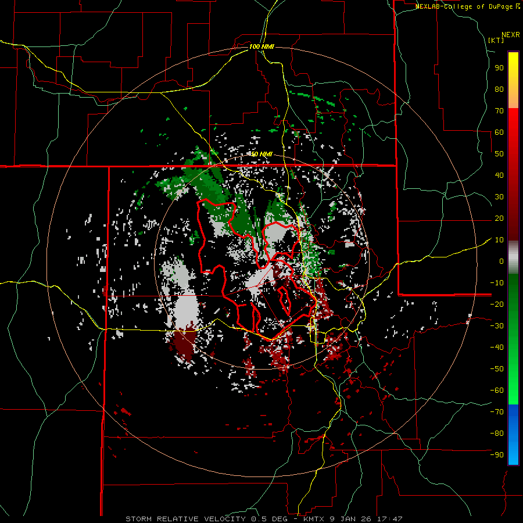Select the -70 value on velocity scale
Image resolution: width=523 pixels, height=523 pixels.
coord(497,412)
